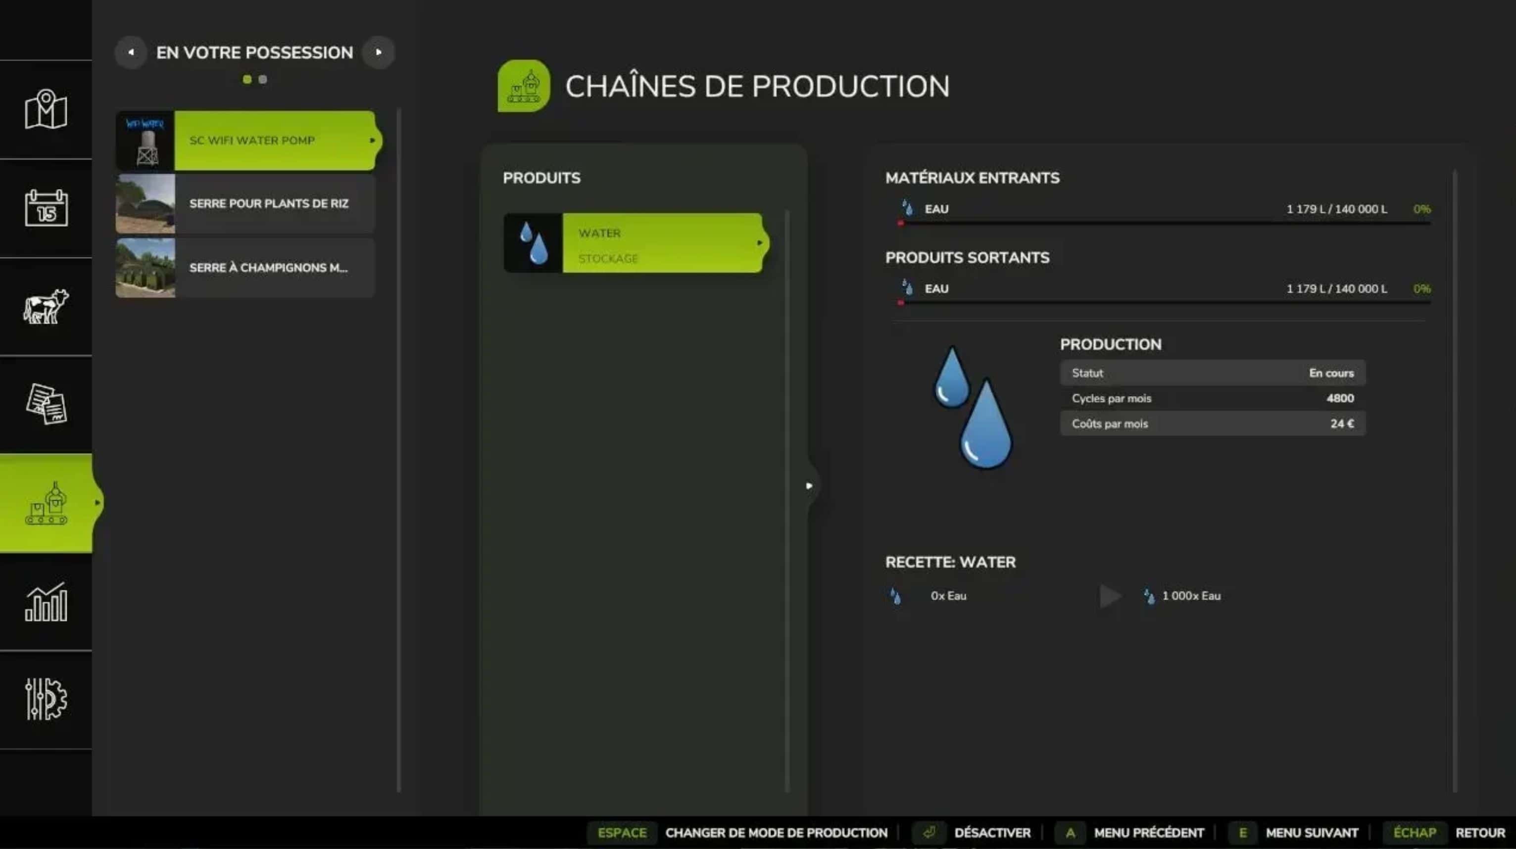Select SC WIFI WATER POMP entry
This screenshot has width=1516, height=849.
pyautogui.click(x=274, y=141)
